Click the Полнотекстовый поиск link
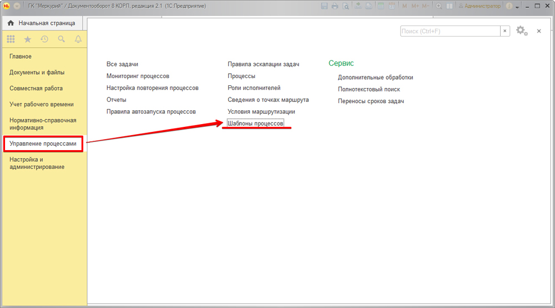555x308 pixels. 369,89
